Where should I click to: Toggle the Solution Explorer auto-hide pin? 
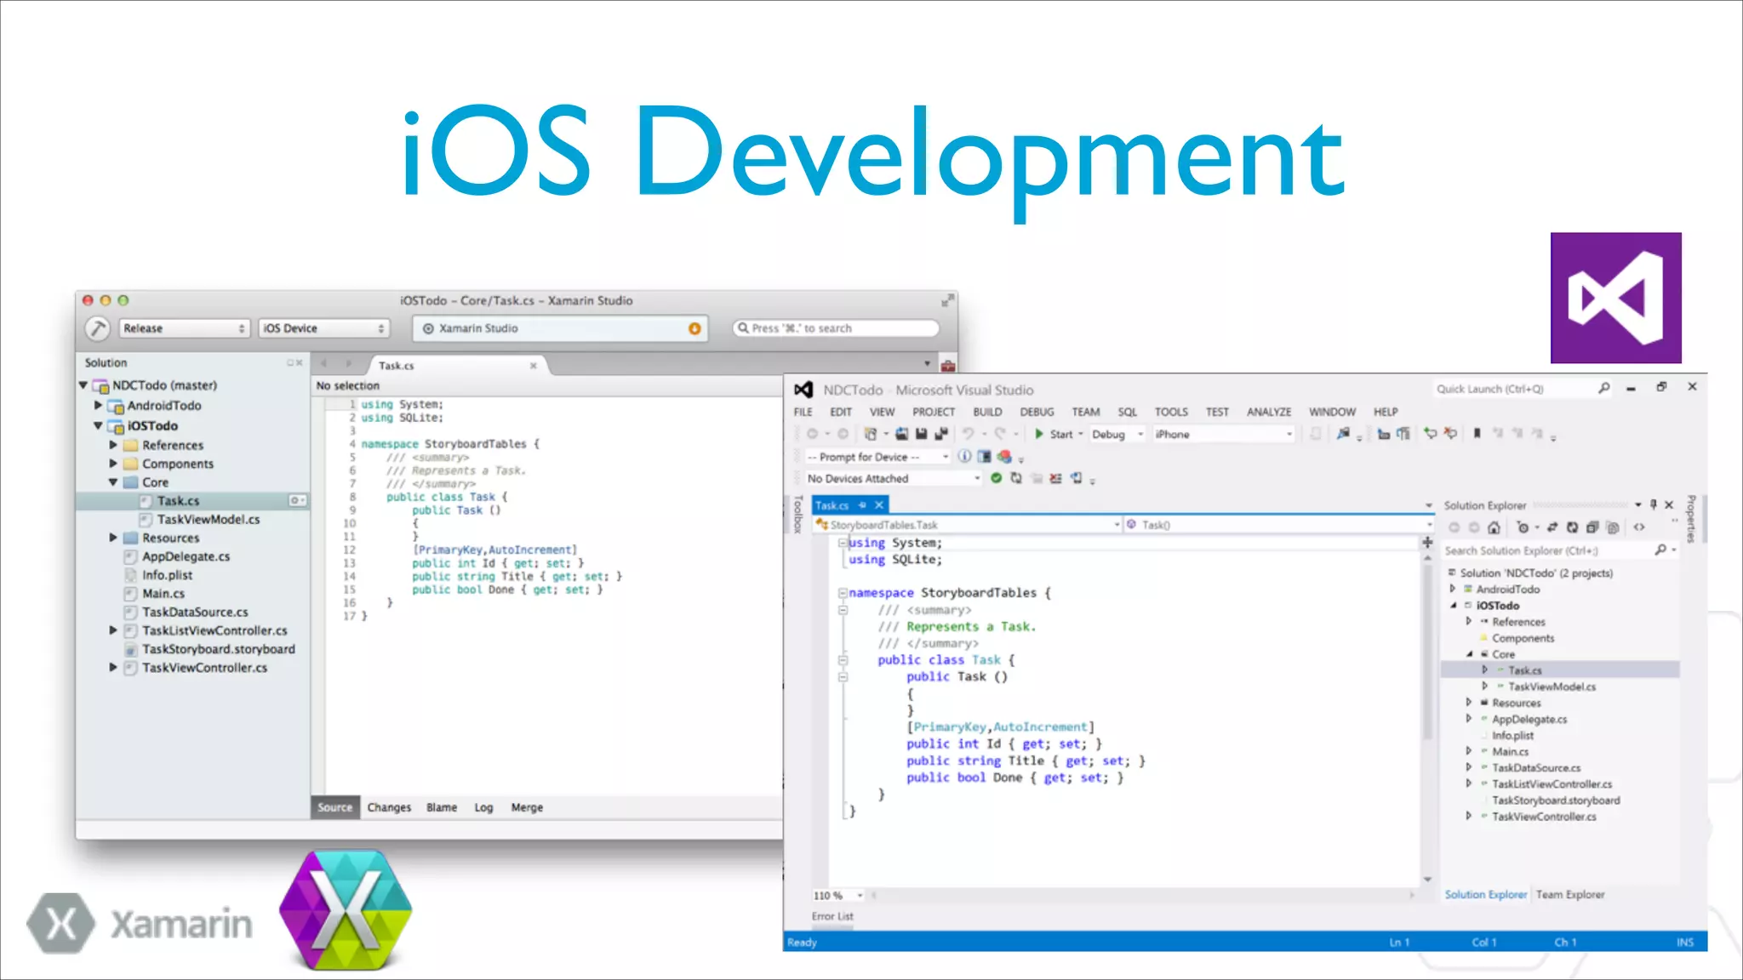click(x=1654, y=505)
